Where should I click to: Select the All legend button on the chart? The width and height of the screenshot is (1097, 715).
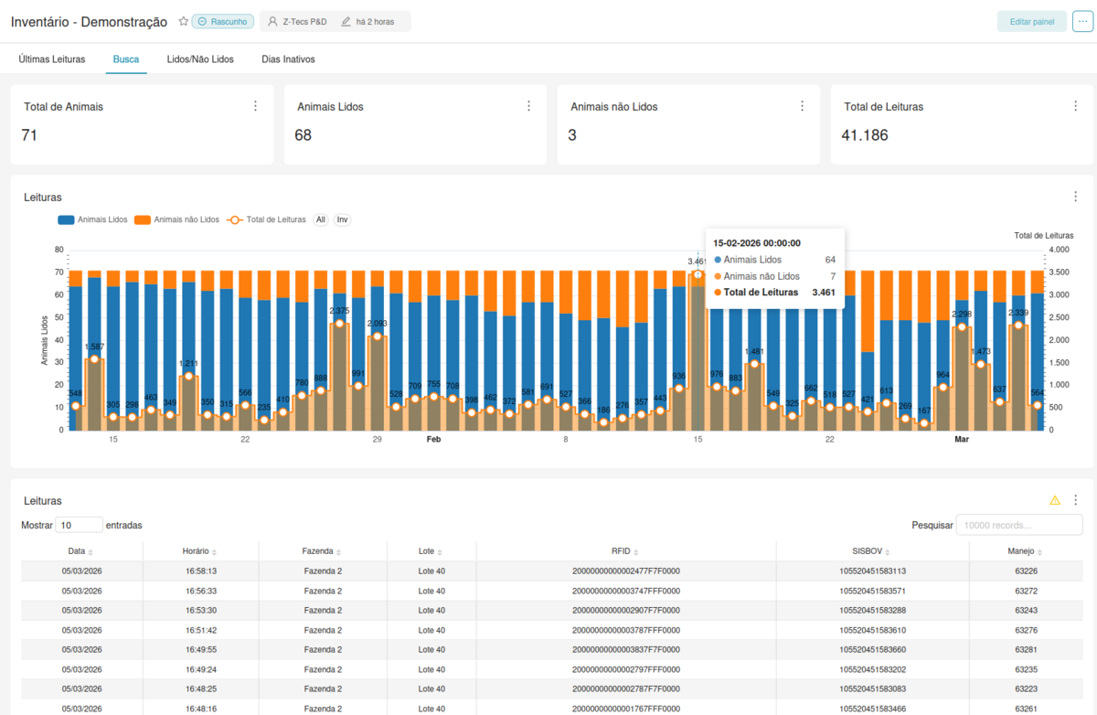point(320,219)
